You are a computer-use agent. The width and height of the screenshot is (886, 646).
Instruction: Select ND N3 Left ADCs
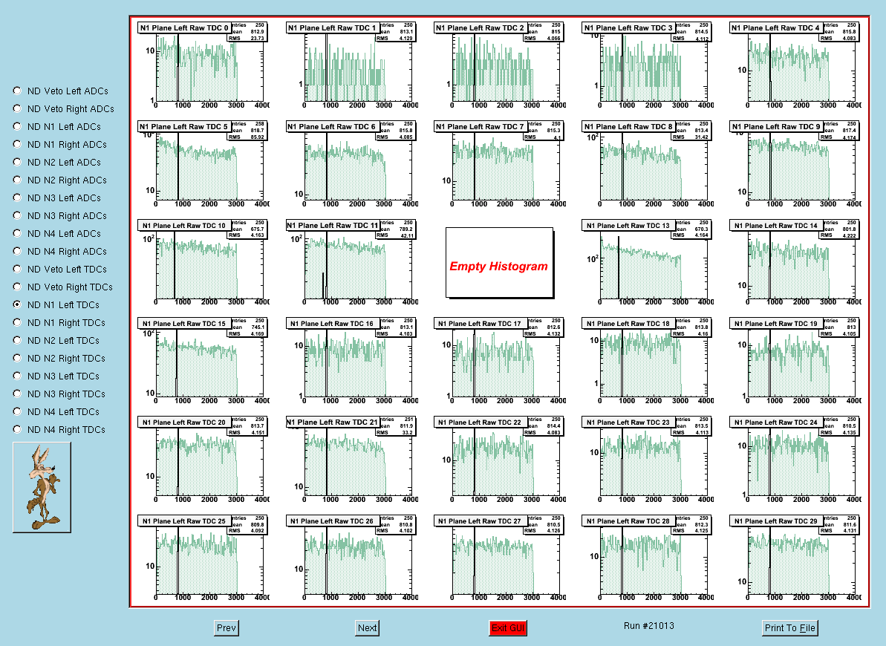point(17,198)
